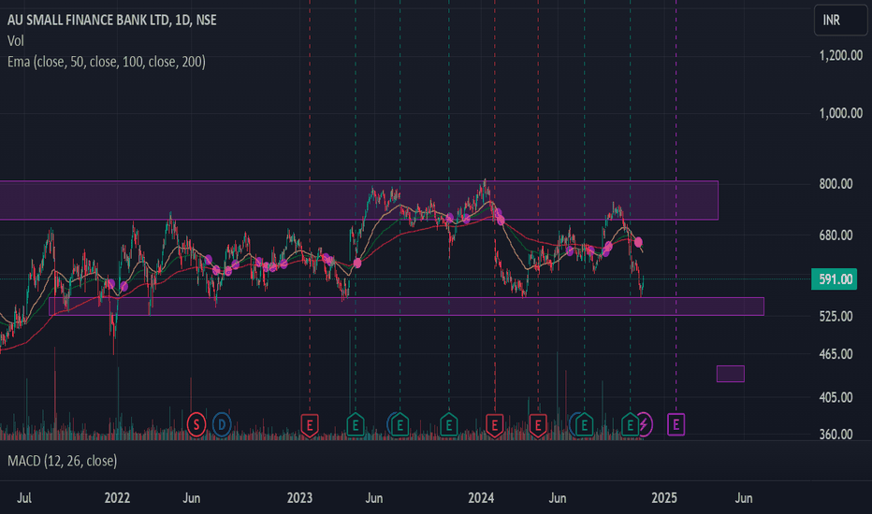Open the green earnings marker just after Jun 2023
The image size is (872, 514).
[x=400, y=425]
